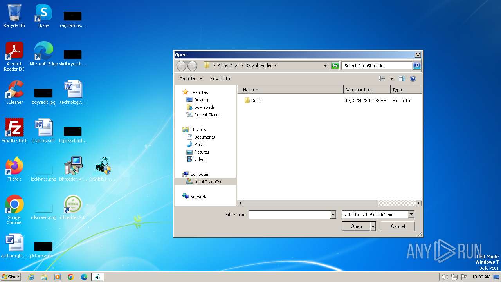Image resolution: width=501 pixels, height=282 pixels.
Task: Open Windows Explorer from taskbar
Action: 44,277
